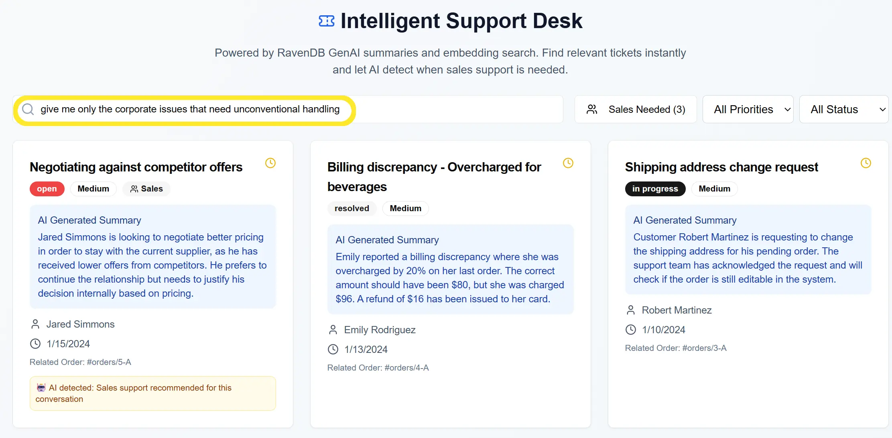Click person icon next to Jared Simmons
The width and height of the screenshot is (892, 438).
35,324
